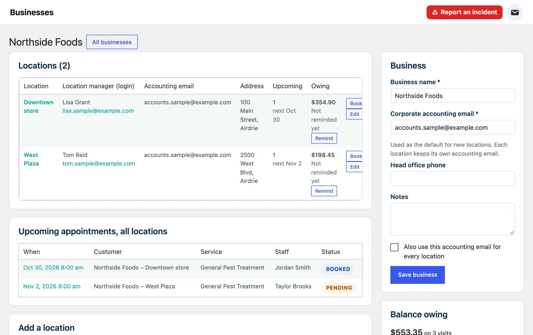This screenshot has height=335, width=533.
Task: Open the mail envelope icon
Action: click(515, 12)
